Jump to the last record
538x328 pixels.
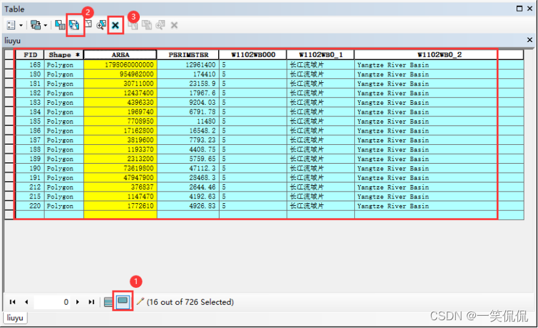click(x=91, y=301)
